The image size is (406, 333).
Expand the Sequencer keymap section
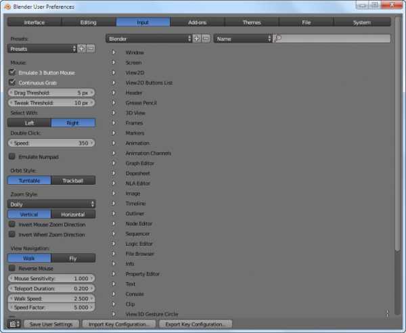tap(114, 234)
